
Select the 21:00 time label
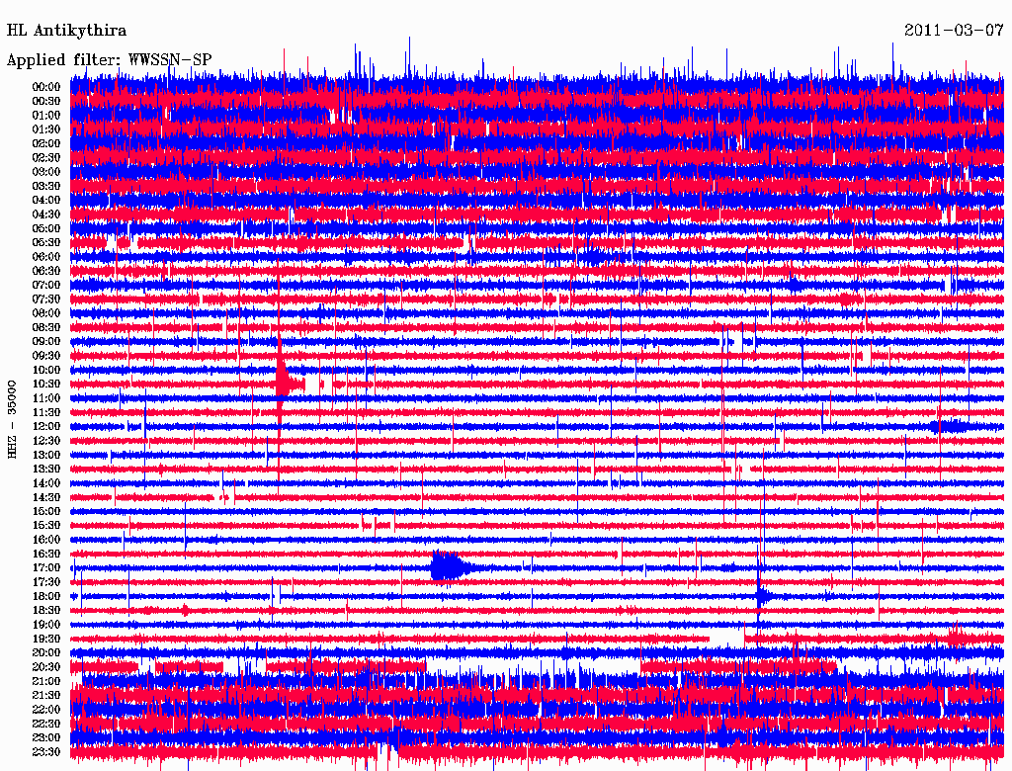46,681
